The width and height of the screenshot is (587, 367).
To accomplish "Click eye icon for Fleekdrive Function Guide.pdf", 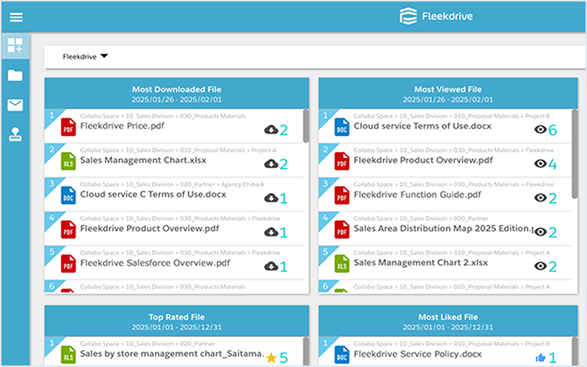I will point(540,197).
